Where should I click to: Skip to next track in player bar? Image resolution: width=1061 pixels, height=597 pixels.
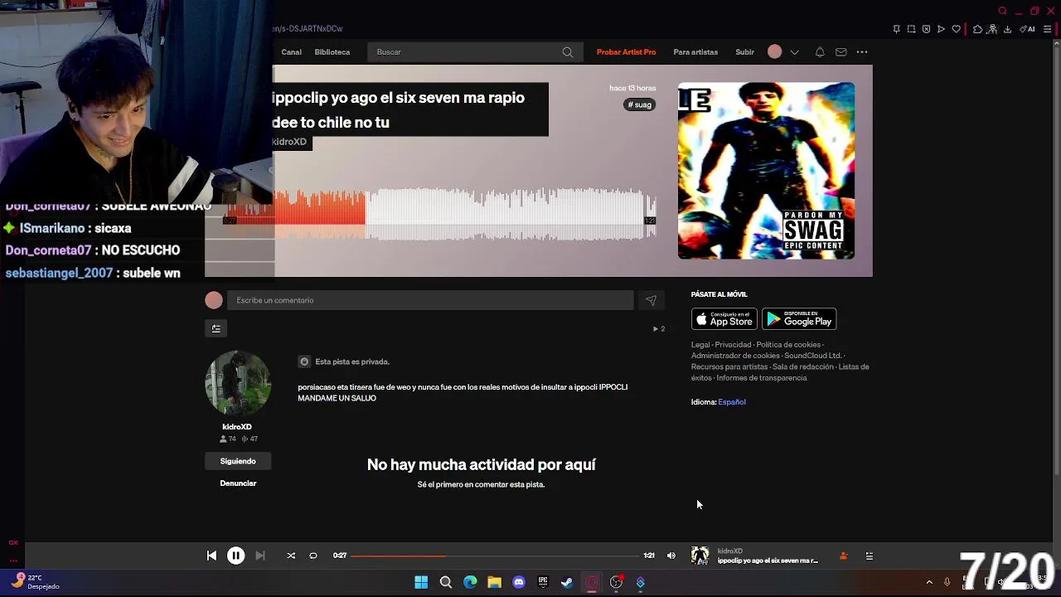(260, 556)
